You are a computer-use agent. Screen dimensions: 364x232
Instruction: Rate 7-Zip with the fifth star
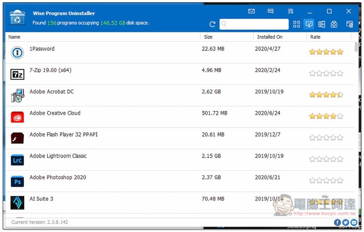tap(340, 74)
